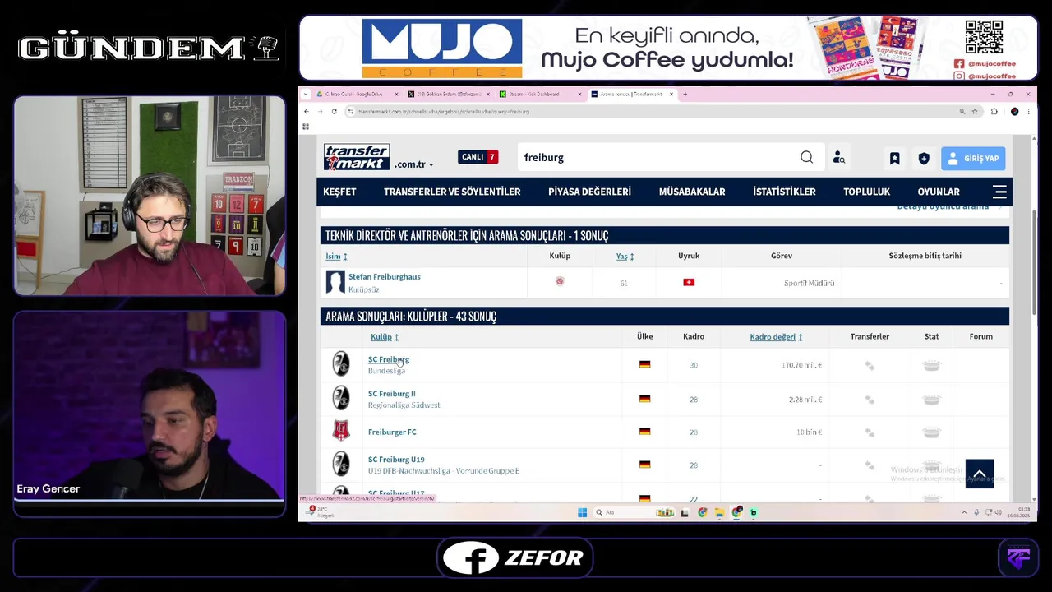Sort coaches by Yaş column
The height and width of the screenshot is (592, 1052).
tap(625, 256)
